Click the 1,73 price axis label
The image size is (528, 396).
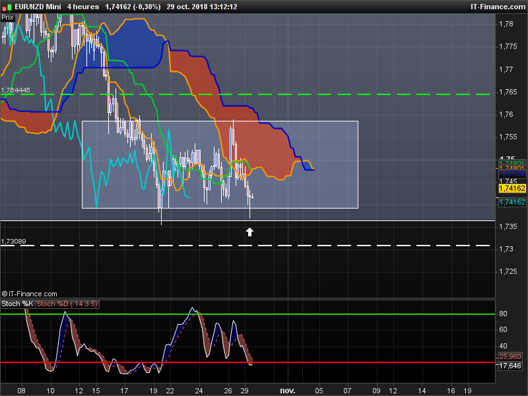(x=506, y=249)
